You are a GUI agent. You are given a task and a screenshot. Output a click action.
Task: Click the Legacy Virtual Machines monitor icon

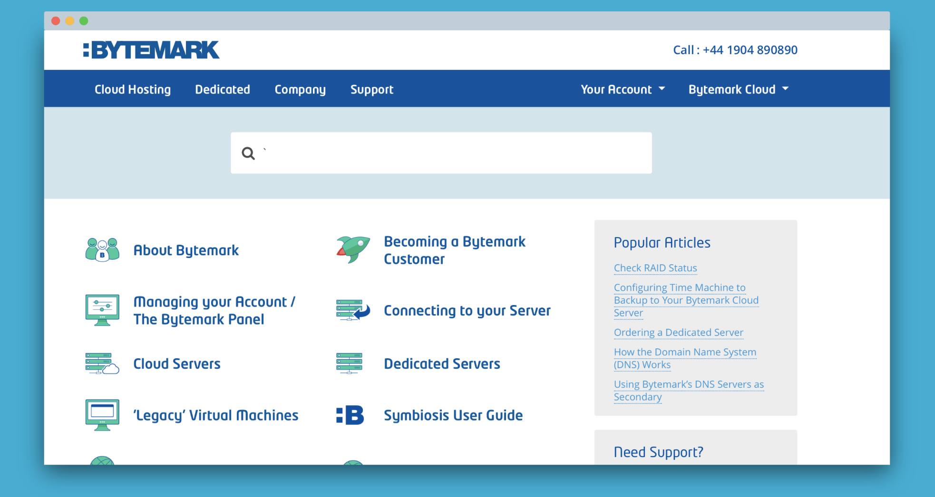(102, 415)
